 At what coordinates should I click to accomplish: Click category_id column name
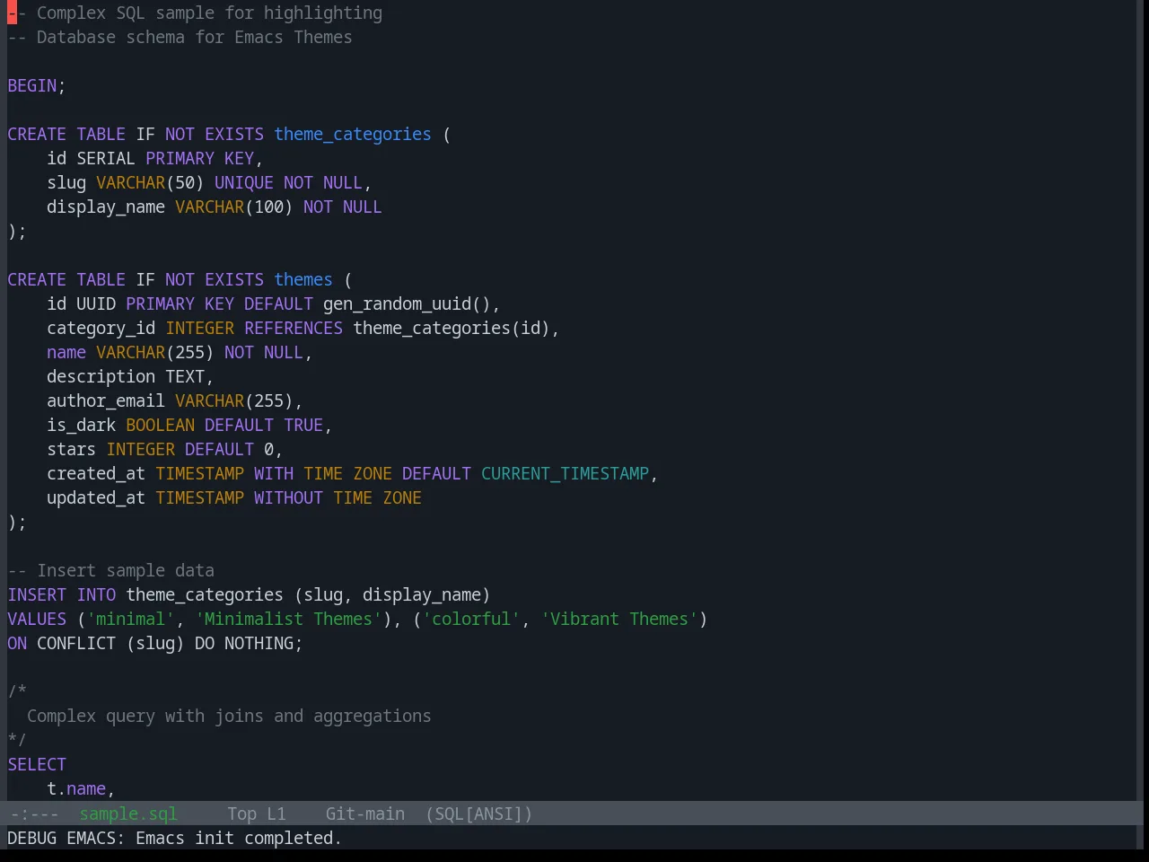(101, 328)
